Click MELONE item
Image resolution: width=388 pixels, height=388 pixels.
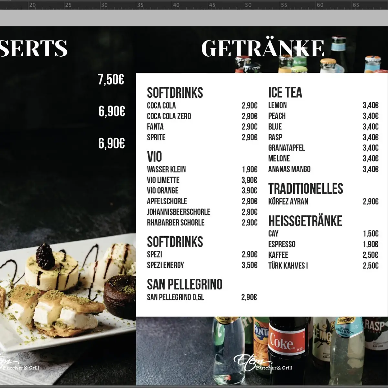click(x=279, y=158)
